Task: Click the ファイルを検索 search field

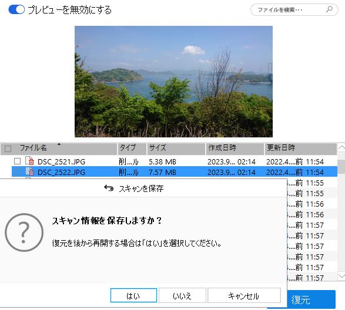Action: [x=294, y=9]
